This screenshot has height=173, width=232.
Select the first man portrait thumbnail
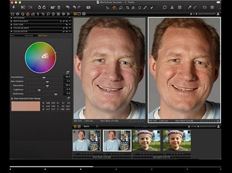[x=86, y=141]
